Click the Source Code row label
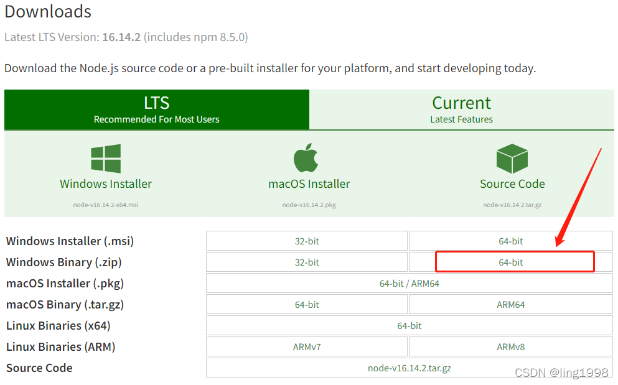Screen dimensions: 618x385 [39, 368]
